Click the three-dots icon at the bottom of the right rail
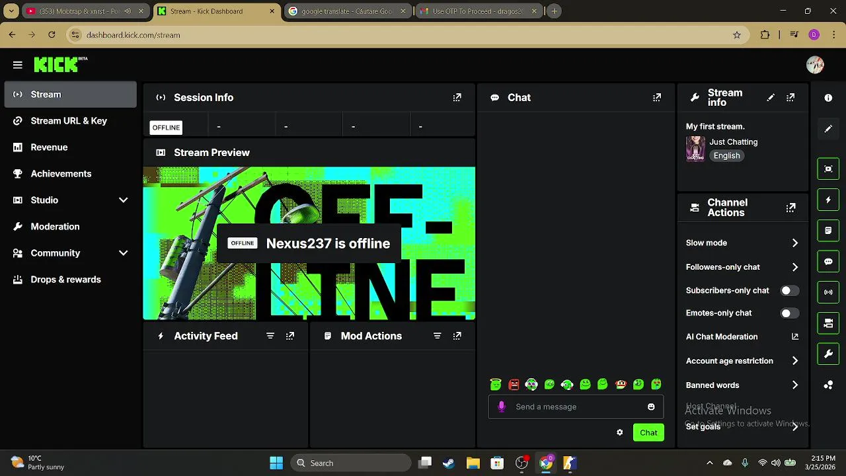The height and width of the screenshot is (476, 846). pos(828,385)
